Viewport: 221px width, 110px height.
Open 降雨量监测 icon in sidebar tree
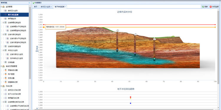click(6, 18)
